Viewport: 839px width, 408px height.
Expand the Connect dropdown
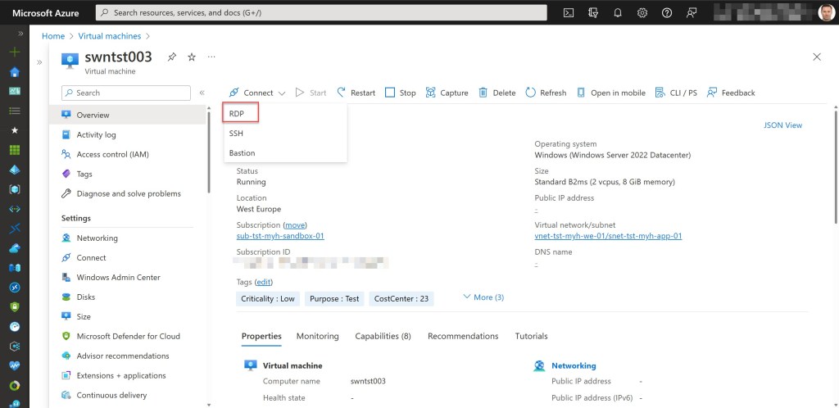coord(257,93)
